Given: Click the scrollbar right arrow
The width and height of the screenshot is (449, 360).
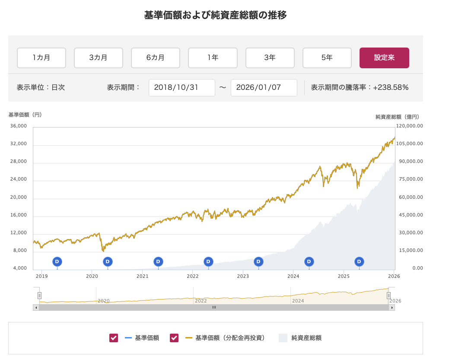Looking at the screenshot, I should pos(392,307).
